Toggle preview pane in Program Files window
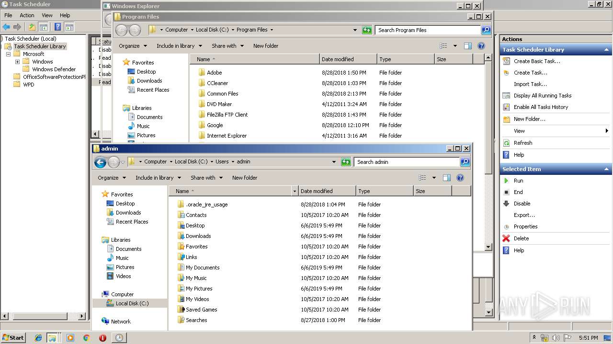Image resolution: width=613 pixels, height=344 pixels. (x=467, y=46)
